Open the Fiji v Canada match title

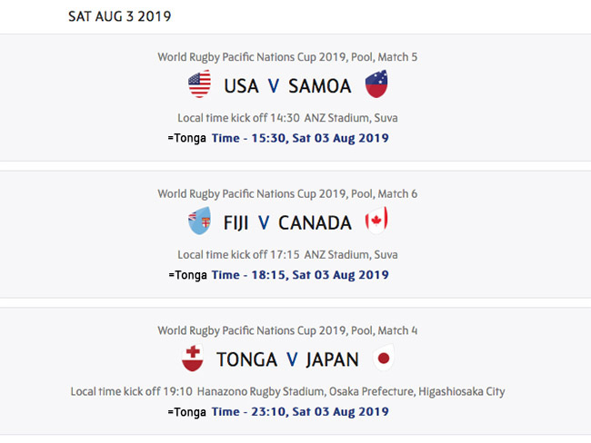[x=287, y=222]
